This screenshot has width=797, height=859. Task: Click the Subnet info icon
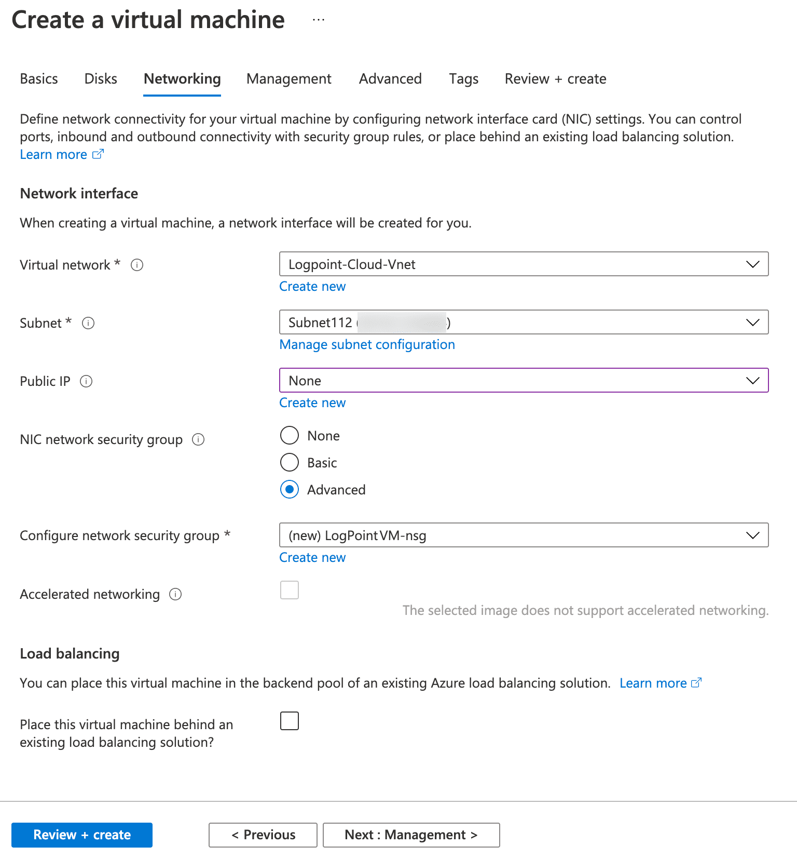(x=88, y=323)
